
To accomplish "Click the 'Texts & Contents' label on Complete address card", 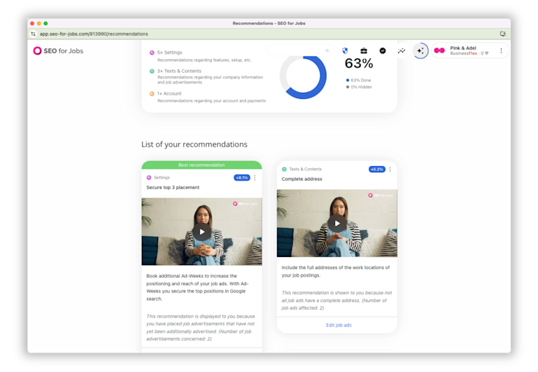I will (305, 170).
